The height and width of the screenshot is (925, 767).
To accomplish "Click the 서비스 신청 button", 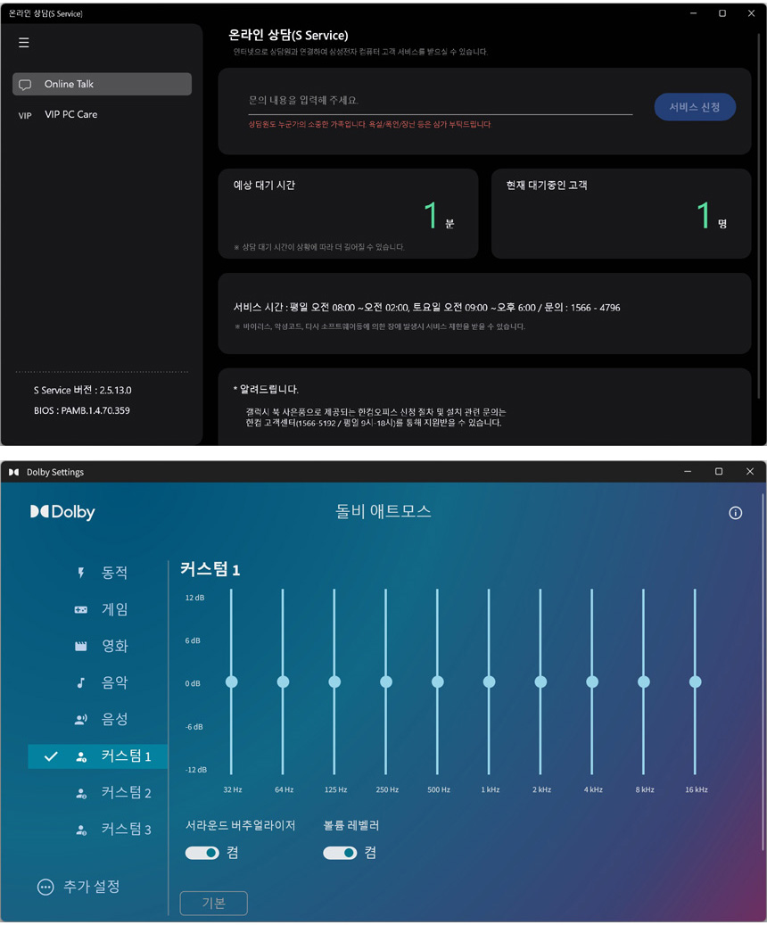I will tap(695, 107).
